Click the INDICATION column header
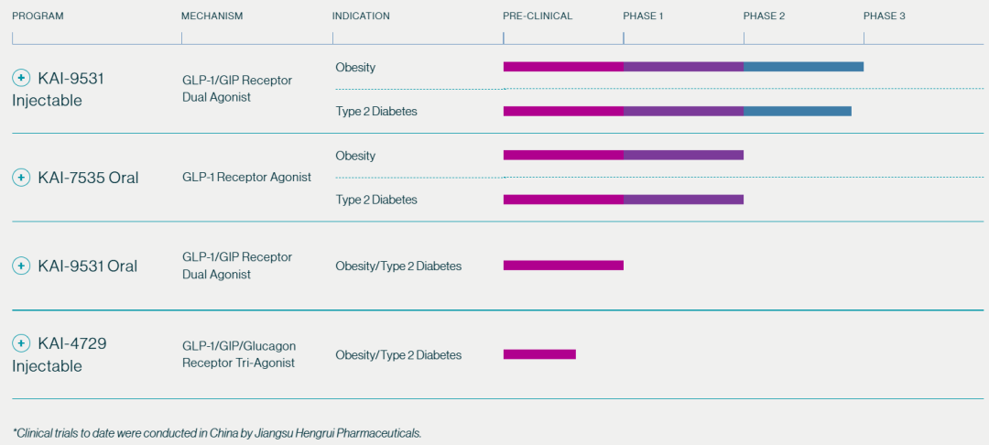The width and height of the screenshot is (989, 445). coord(361,16)
